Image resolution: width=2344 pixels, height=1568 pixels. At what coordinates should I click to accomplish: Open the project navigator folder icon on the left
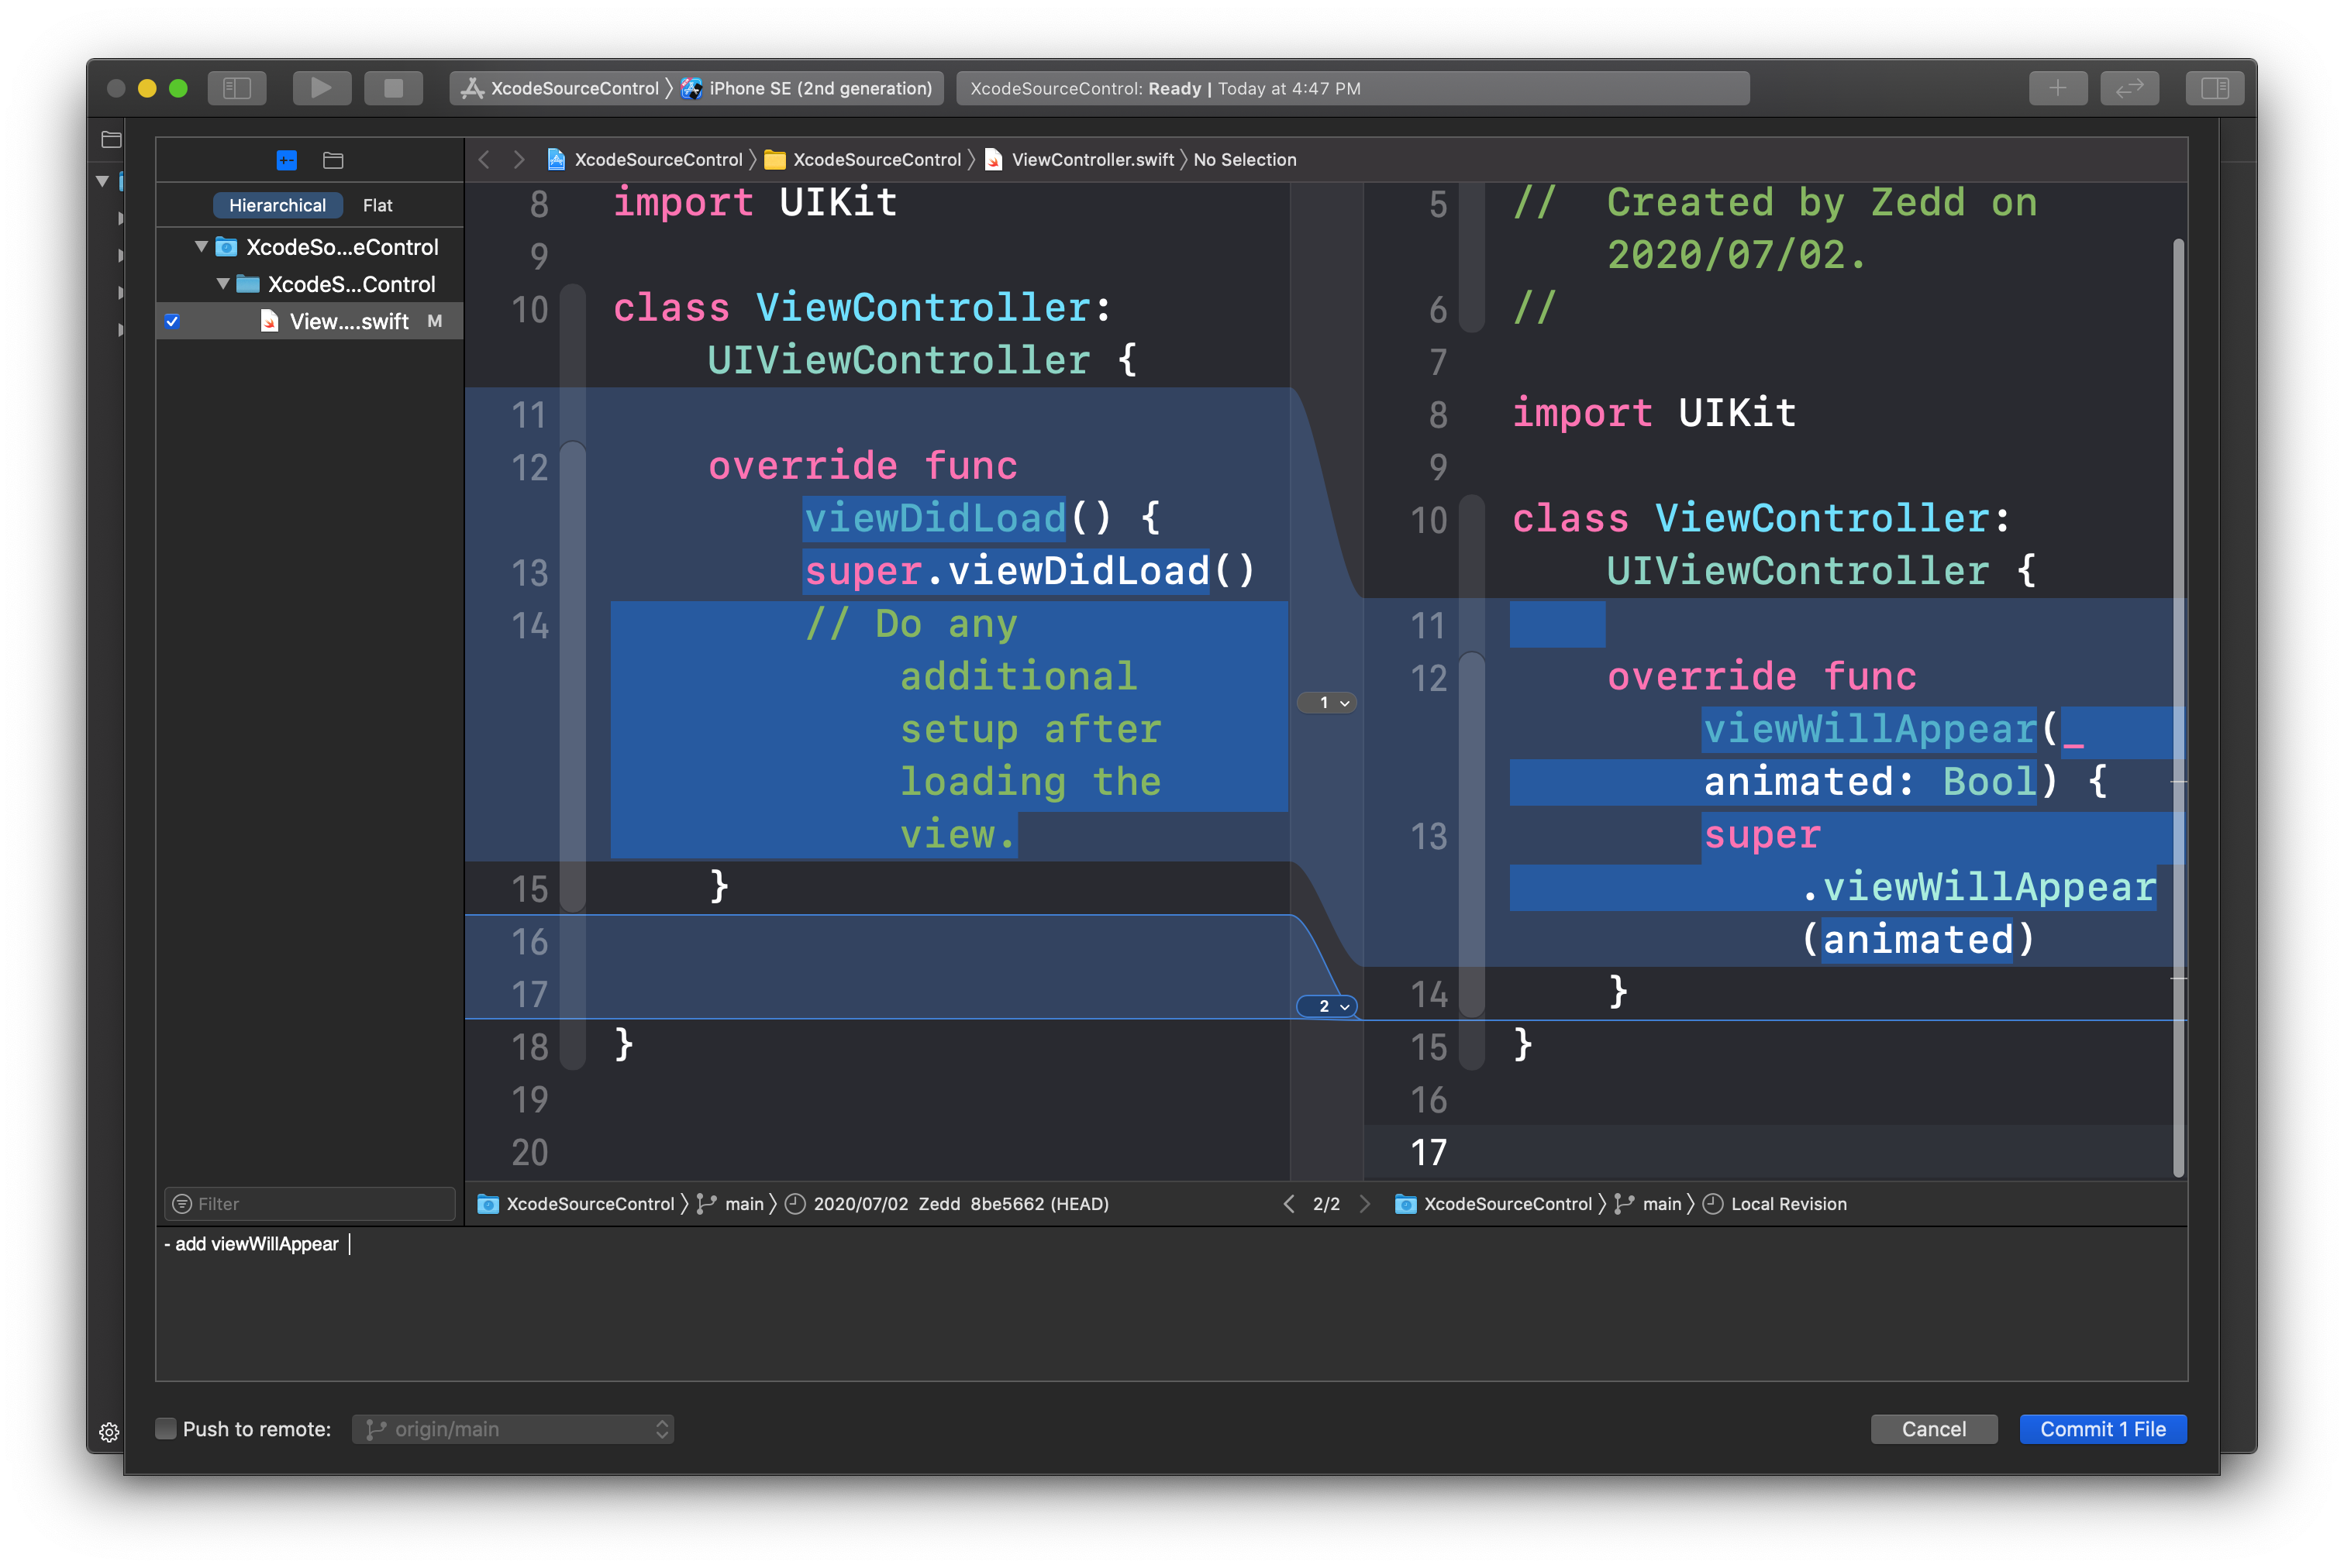coord(111,139)
